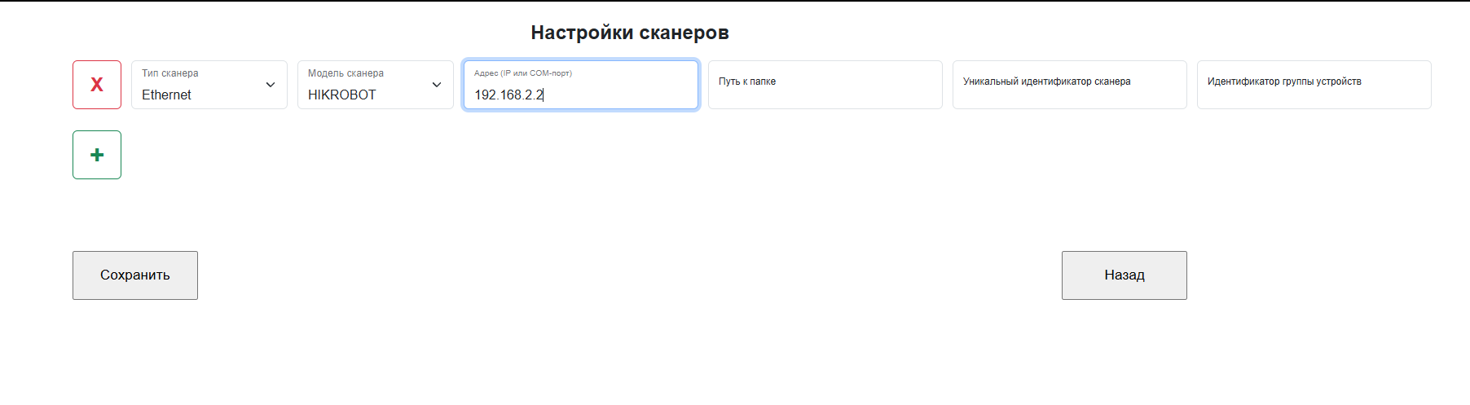Open the Тип сканера dropdown
The image size is (1470, 405).
[x=209, y=85]
